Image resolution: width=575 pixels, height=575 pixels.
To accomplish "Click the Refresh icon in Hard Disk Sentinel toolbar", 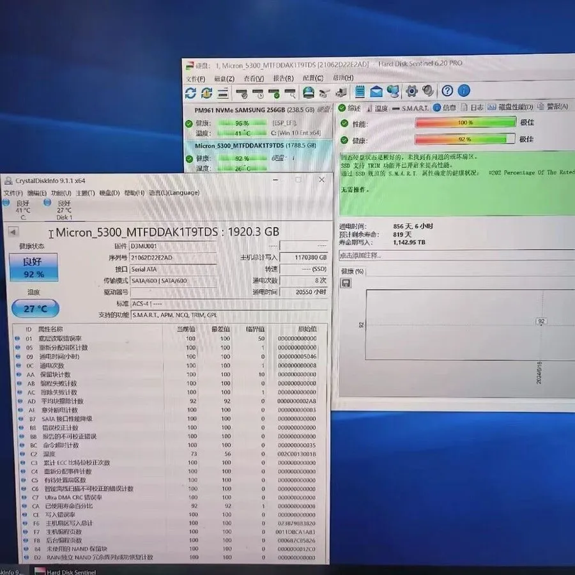I will (190, 93).
